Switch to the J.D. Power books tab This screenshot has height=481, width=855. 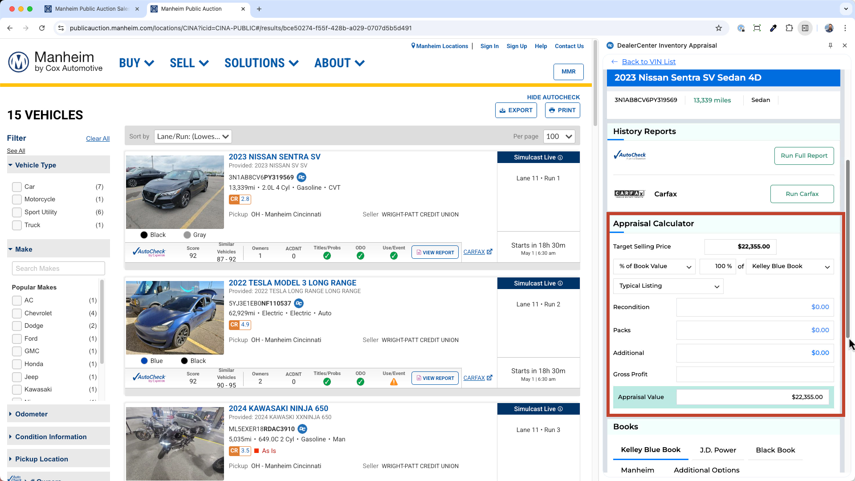[718, 450]
